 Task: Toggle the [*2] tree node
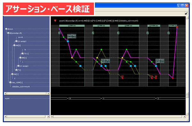(16, 70)
